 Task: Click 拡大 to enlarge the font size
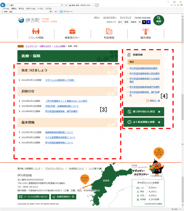pyautogui.click(x=120, y=22)
